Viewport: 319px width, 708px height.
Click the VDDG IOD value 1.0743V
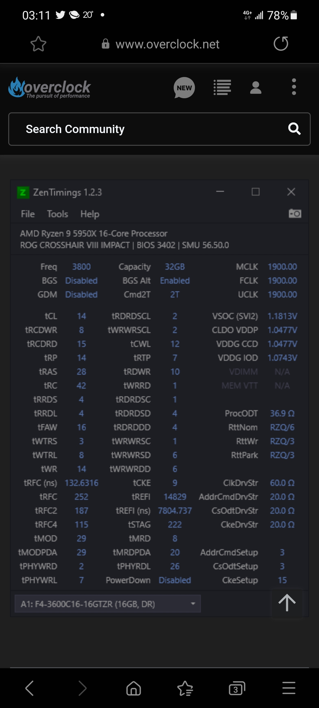coord(282,358)
